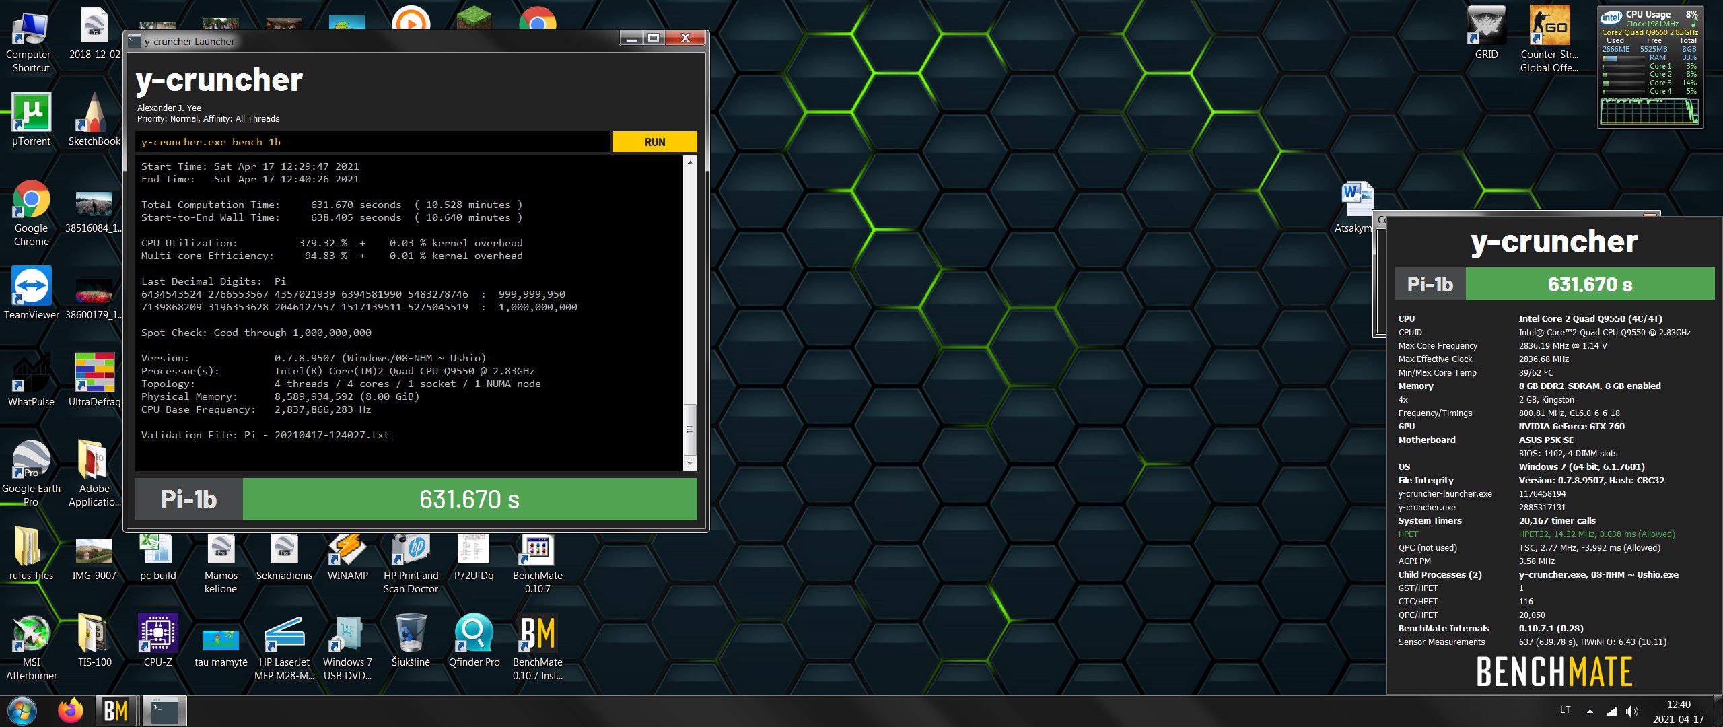This screenshot has width=1723, height=727.
Task: Open the WhatPulse desktop icon
Action: 31,380
